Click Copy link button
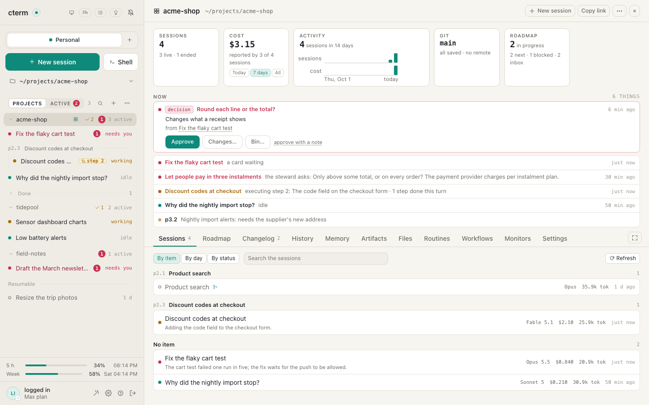The image size is (649, 405). click(594, 11)
